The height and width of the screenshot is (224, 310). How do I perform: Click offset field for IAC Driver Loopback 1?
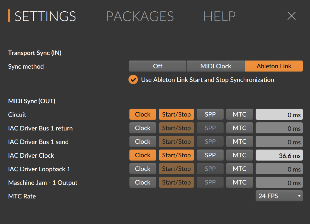[x=279, y=169]
